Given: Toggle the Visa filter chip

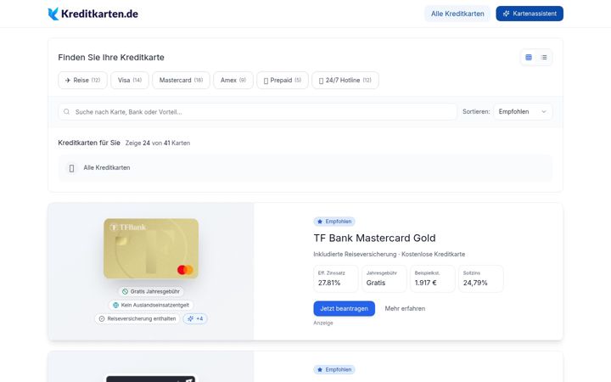Looking at the screenshot, I should tap(130, 81).
